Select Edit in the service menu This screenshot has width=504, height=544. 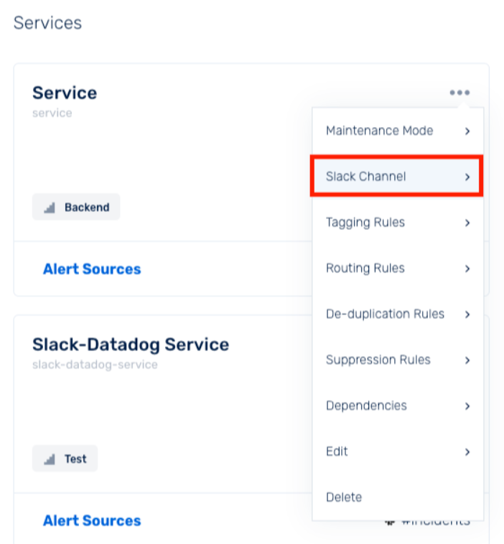pyautogui.click(x=398, y=451)
